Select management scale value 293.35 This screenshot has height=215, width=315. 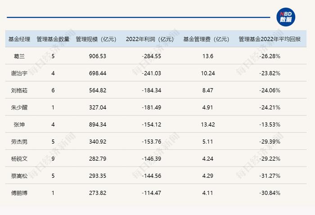[98, 176]
